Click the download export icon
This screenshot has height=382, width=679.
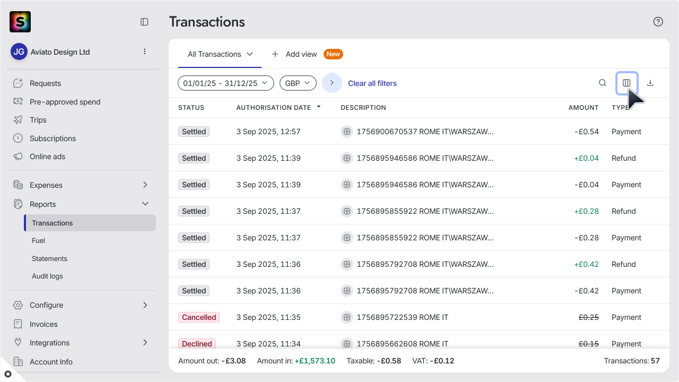pos(650,83)
